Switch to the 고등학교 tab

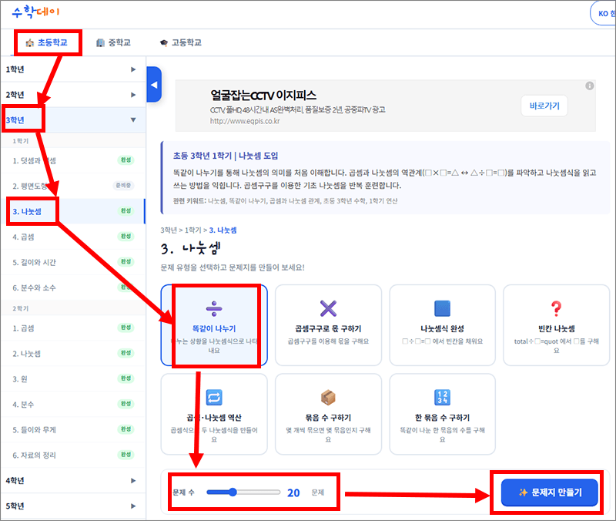tap(181, 42)
